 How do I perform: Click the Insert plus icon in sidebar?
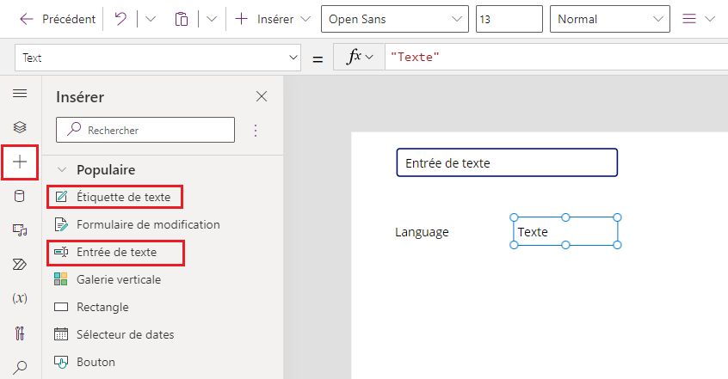click(x=20, y=162)
